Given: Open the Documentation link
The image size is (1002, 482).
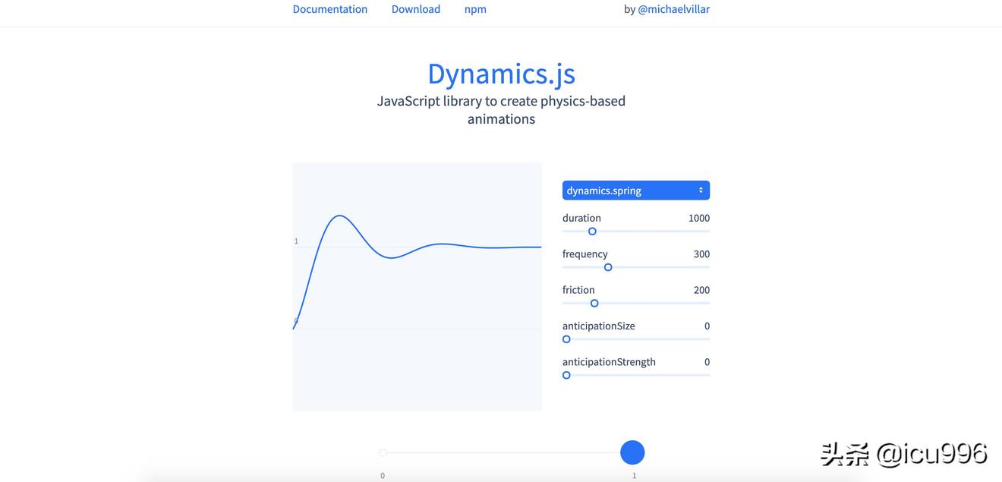Looking at the screenshot, I should (x=329, y=9).
